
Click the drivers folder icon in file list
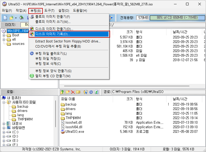pyautogui.click(x=63, y=109)
